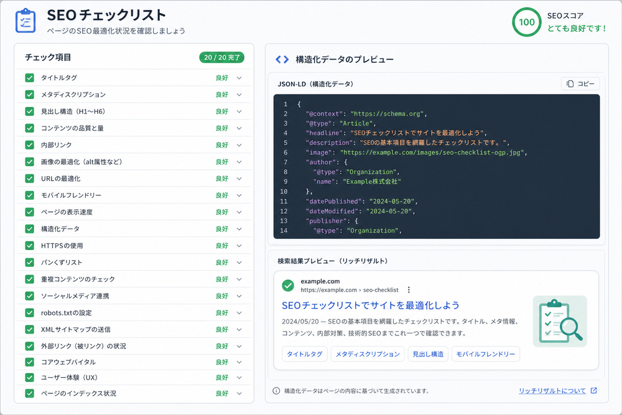Viewport: 622px width, 415px height.
Task: Click the メタディスクリプション sitelink chip
Action: coord(368,354)
